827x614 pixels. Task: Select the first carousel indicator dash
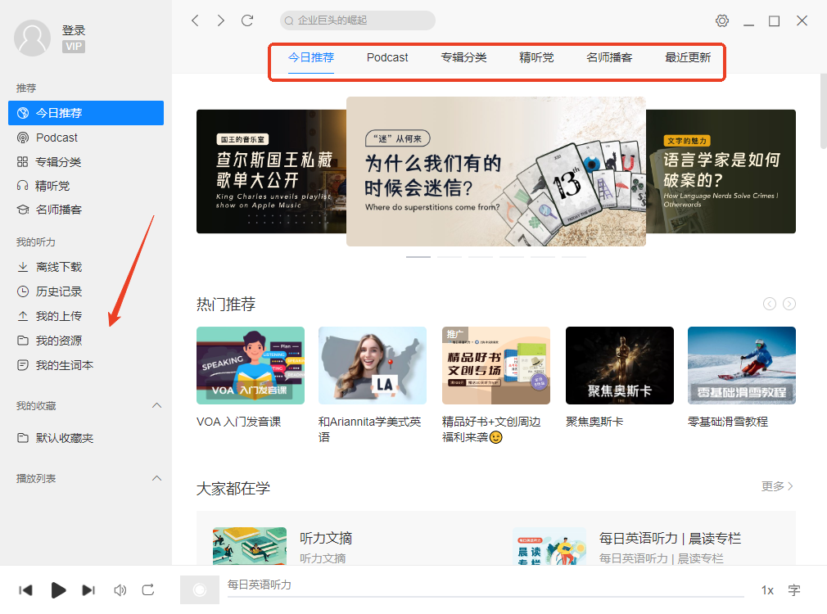click(418, 257)
